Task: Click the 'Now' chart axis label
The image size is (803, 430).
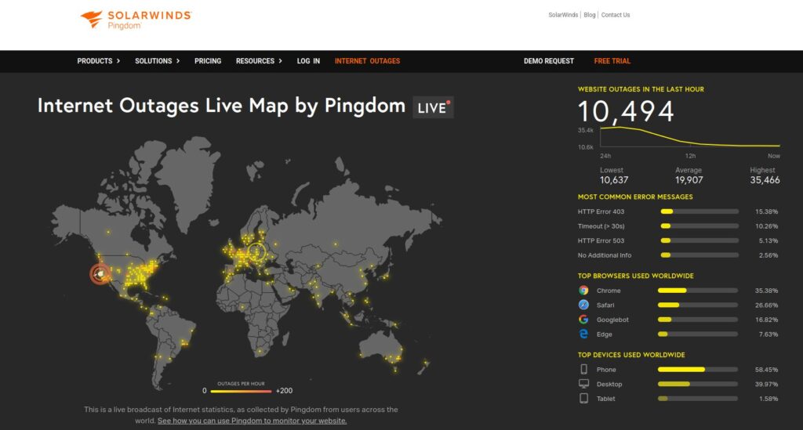Action: 774,156
